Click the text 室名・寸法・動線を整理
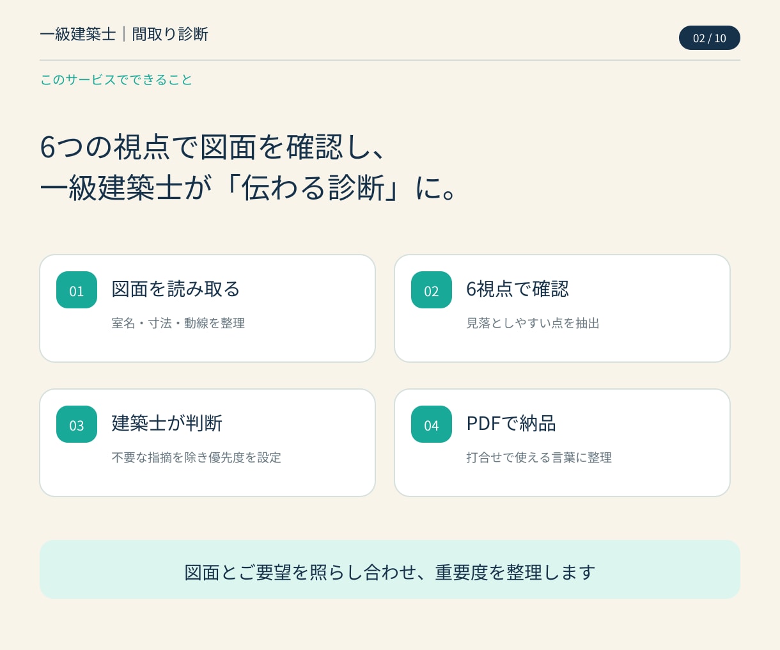Viewport: 780px width, 650px height. (x=178, y=323)
